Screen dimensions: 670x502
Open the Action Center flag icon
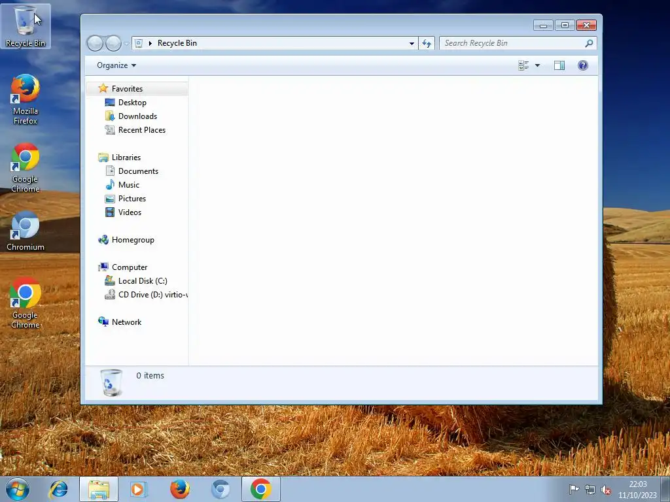click(x=574, y=490)
